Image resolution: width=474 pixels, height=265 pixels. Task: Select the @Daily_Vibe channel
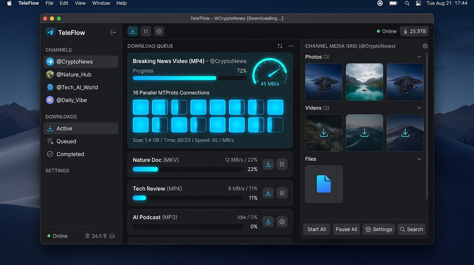click(x=81, y=100)
